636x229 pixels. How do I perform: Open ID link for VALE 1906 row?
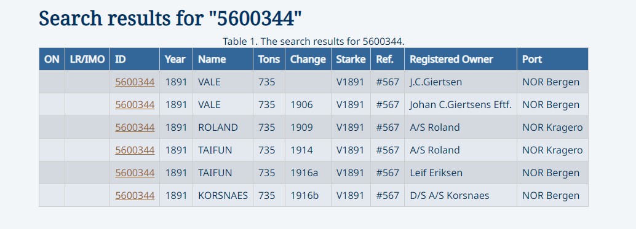135,105
